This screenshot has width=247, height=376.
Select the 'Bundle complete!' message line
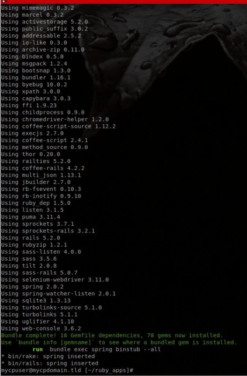tap(112, 336)
